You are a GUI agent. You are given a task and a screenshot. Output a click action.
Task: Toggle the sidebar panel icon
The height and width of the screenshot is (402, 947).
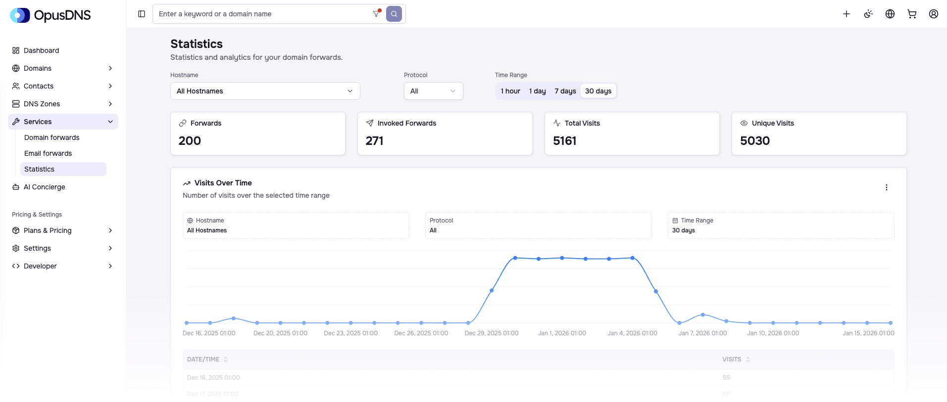(142, 14)
